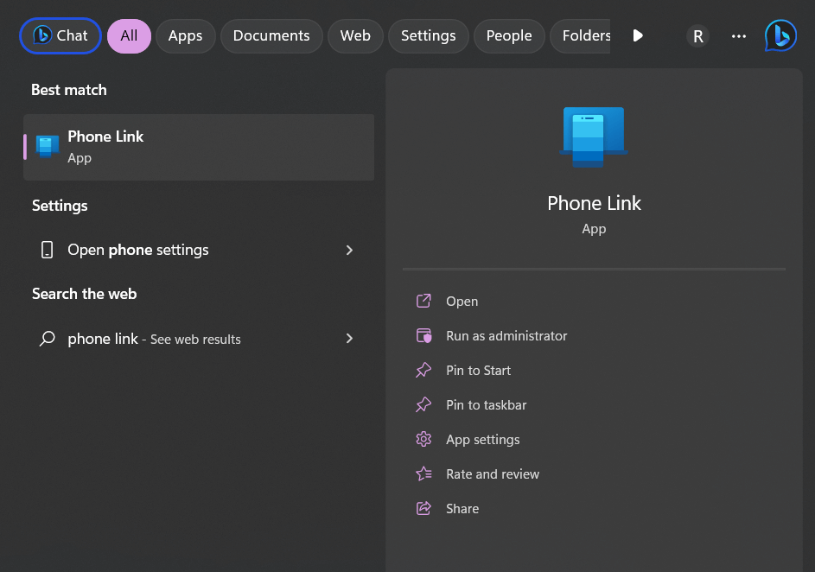The height and width of the screenshot is (572, 815).
Task: Click the large Phone Link app icon
Action: (x=594, y=137)
